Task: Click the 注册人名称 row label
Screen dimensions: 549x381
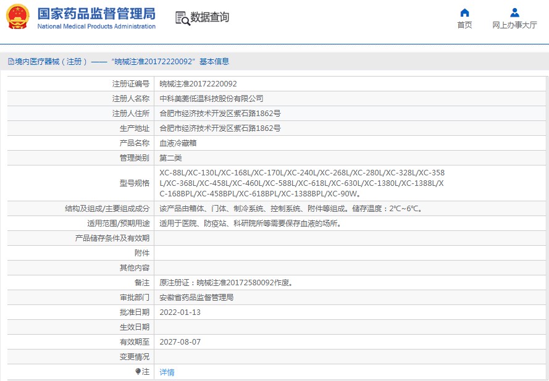Action: pos(130,99)
